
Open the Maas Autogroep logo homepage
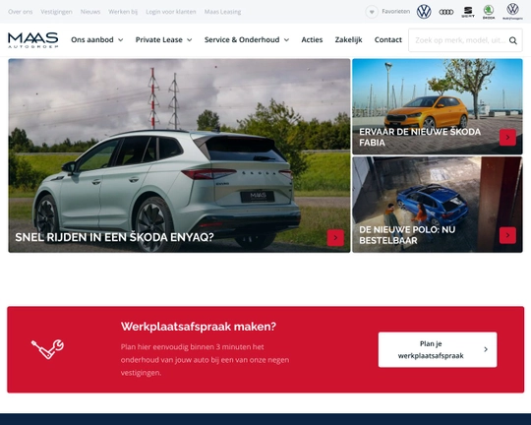tap(33, 40)
